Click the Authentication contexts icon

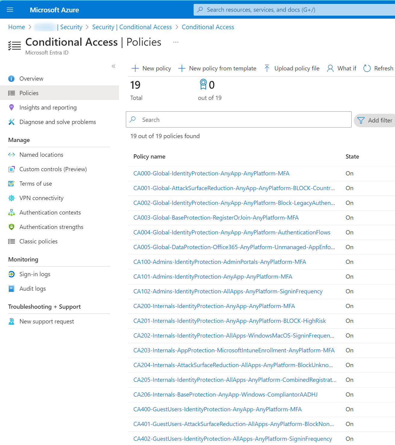[11, 212]
